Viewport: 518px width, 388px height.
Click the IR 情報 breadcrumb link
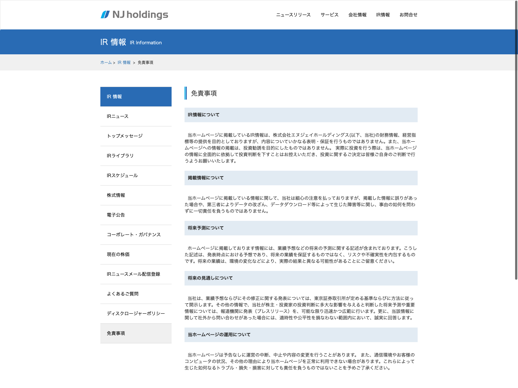(124, 63)
